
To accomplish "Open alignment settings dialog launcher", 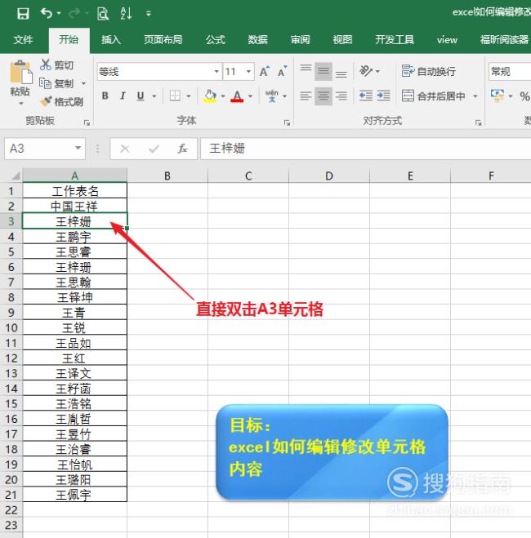I will [x=478, y=122].
